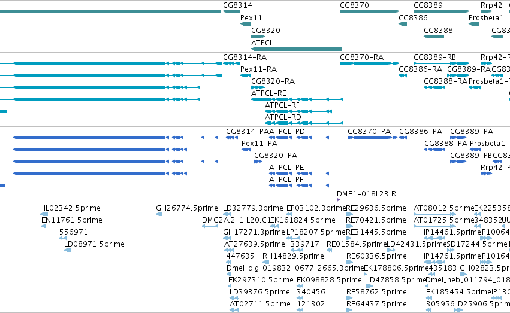Select the RE58762.5prime EST label

376,292
